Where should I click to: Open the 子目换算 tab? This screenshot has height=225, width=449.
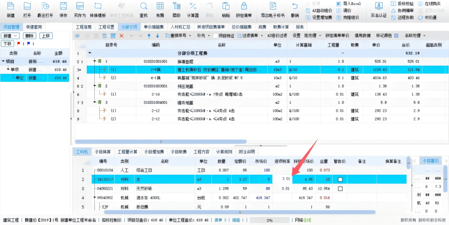103,152
